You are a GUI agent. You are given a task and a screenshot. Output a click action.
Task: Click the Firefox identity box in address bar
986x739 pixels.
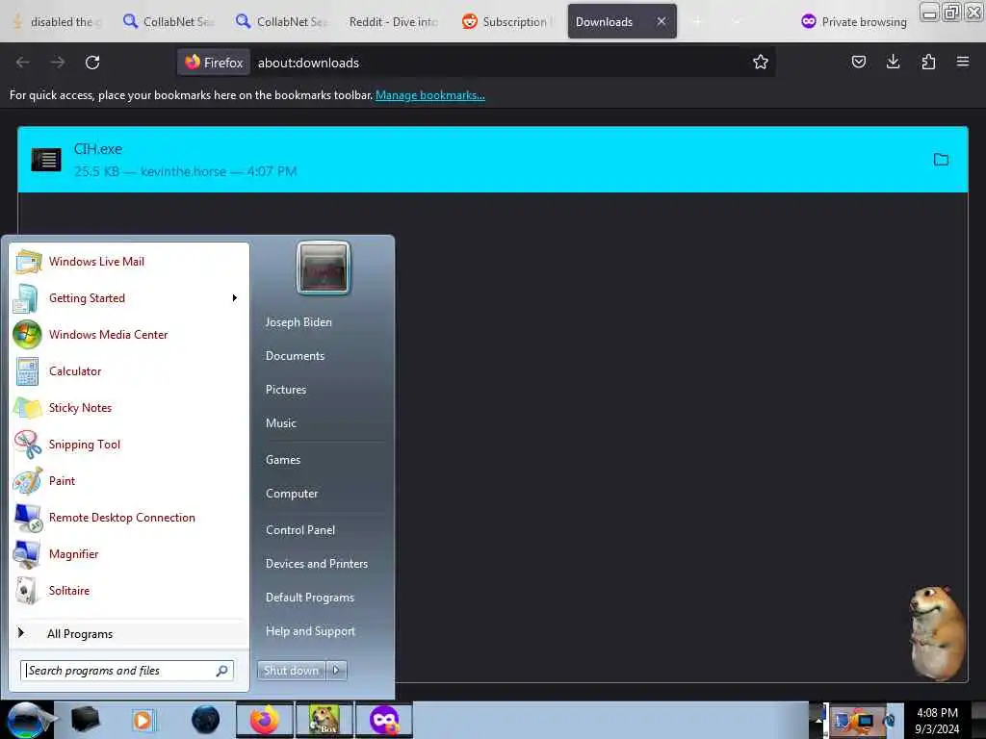(214, 63)
